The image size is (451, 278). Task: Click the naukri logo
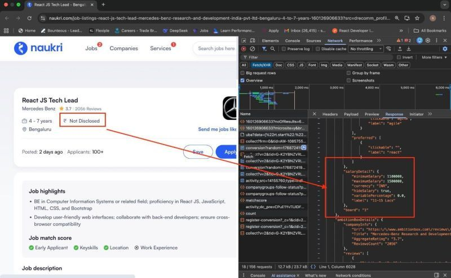(x=38, y=48)
